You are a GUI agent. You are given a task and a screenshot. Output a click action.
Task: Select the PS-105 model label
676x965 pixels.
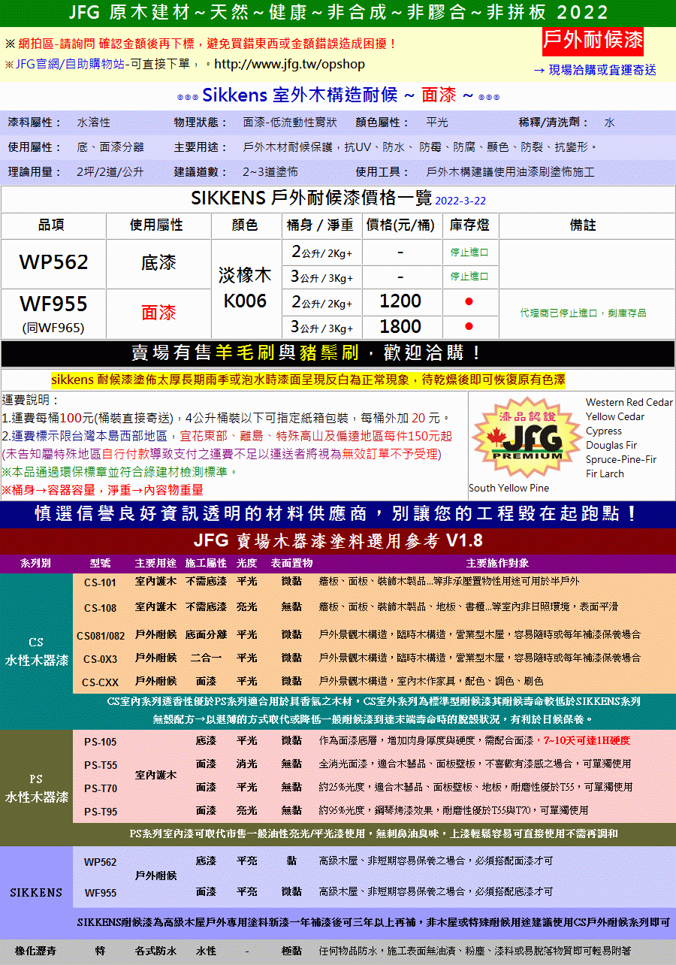point(100,742)
